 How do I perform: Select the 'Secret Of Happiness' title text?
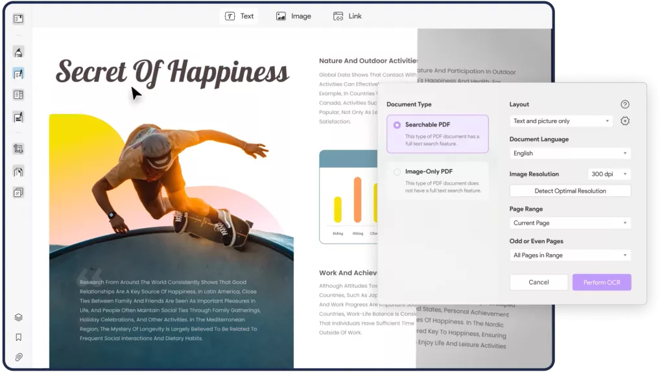pos(172,73)
